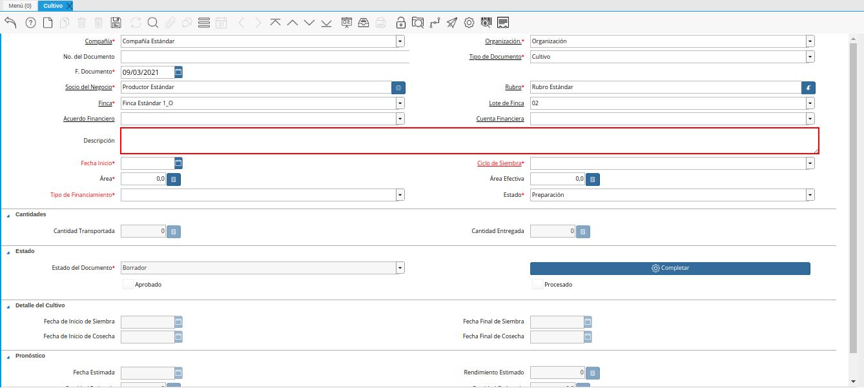Switch to the Menú (0) tab

pyautogui.click(x=19, y=6)
